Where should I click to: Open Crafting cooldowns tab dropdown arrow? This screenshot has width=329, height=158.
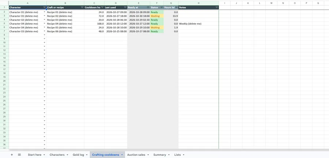pyautogui.click(x=122, y=155)
